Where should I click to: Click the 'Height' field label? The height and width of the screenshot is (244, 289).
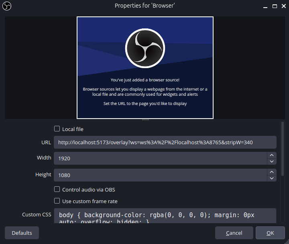point(43,174)
